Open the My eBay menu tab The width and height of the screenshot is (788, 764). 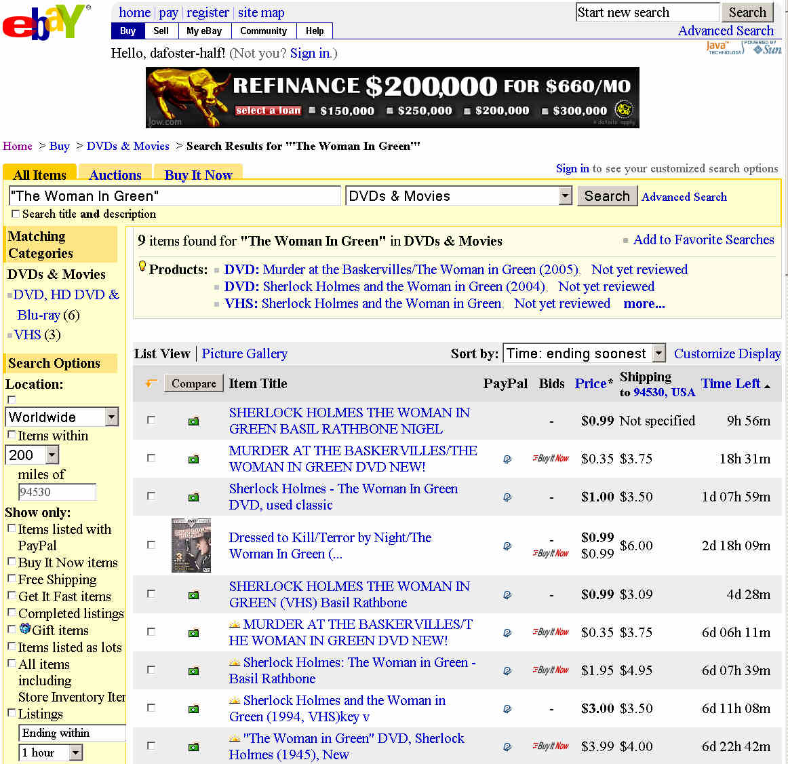coord(204,31)
